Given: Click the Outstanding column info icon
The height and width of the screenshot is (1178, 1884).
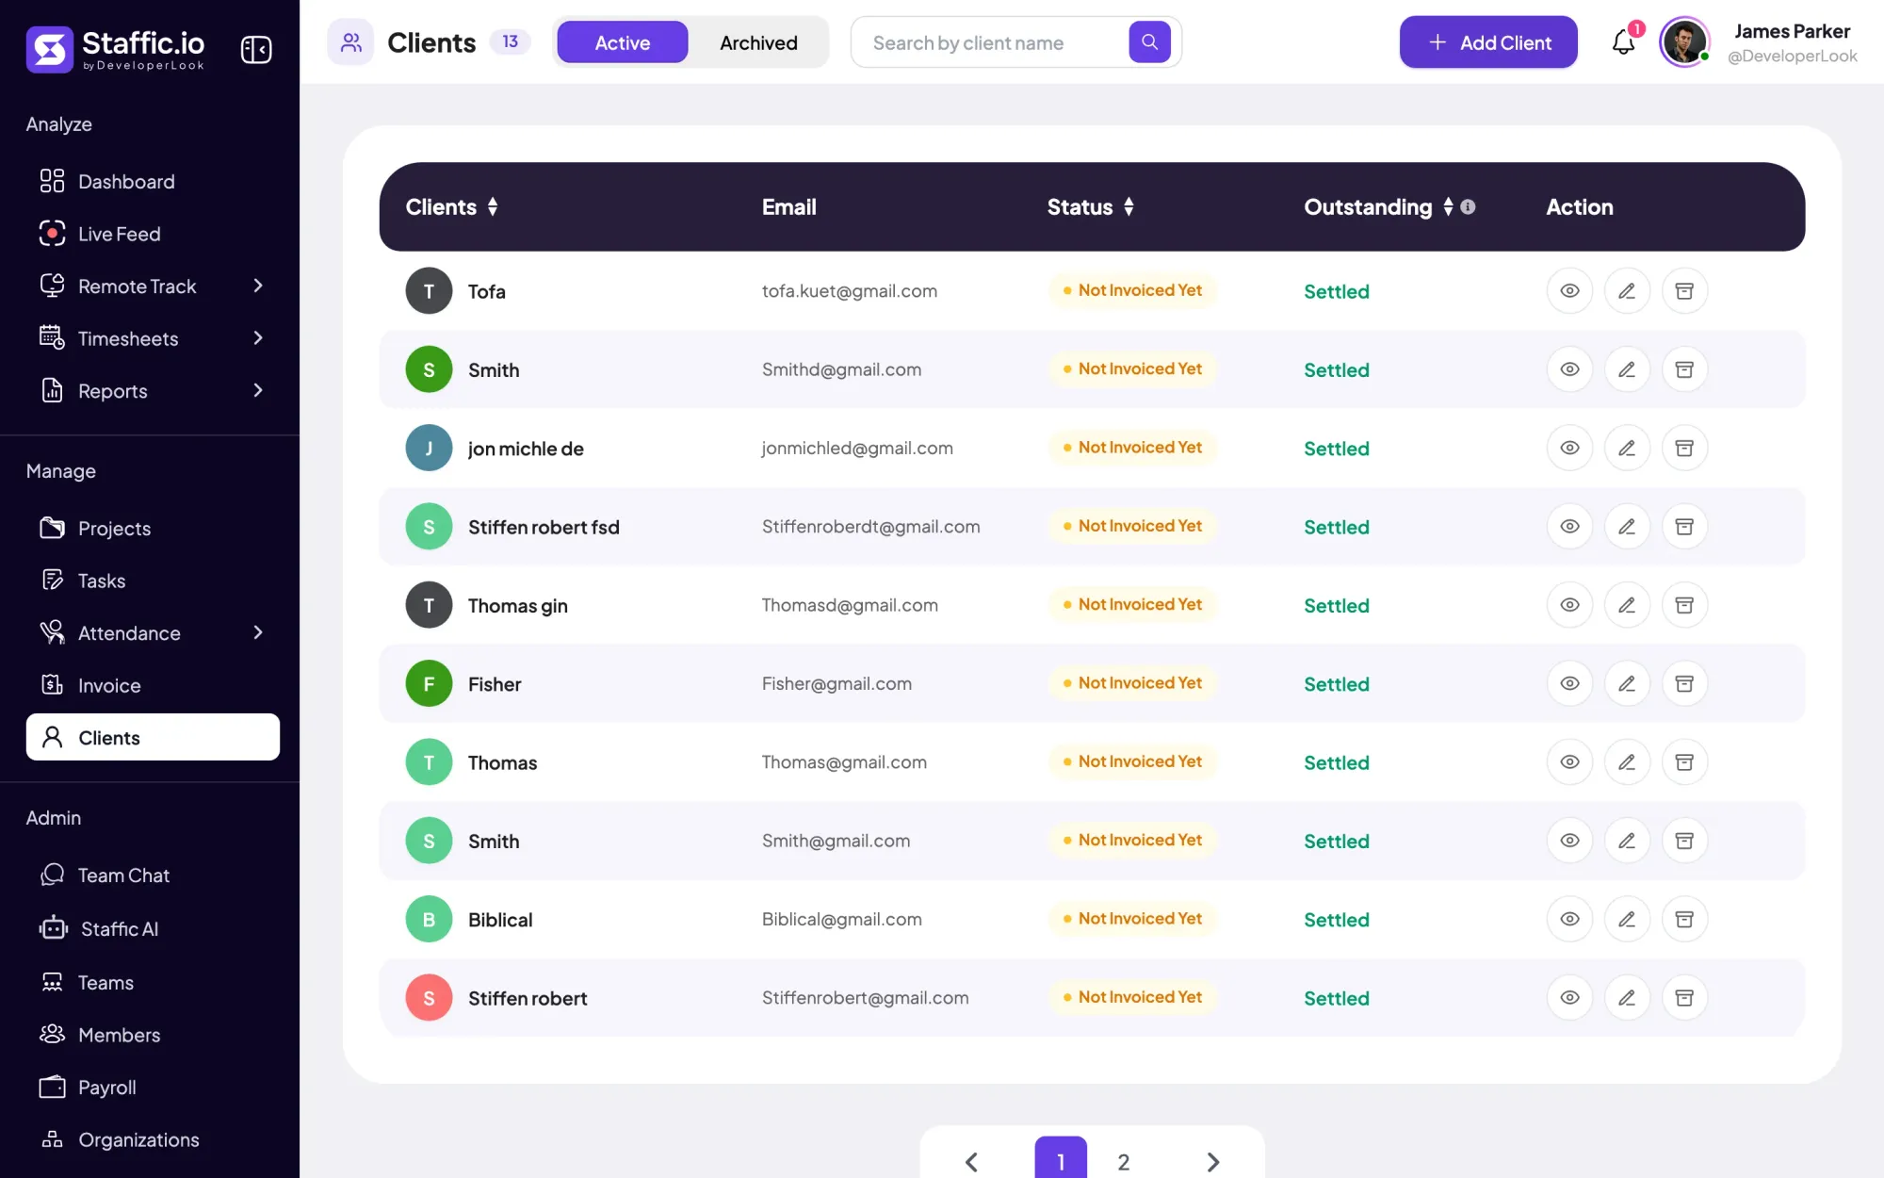Looking at the screenshot, I should (x=1468, y=206).
